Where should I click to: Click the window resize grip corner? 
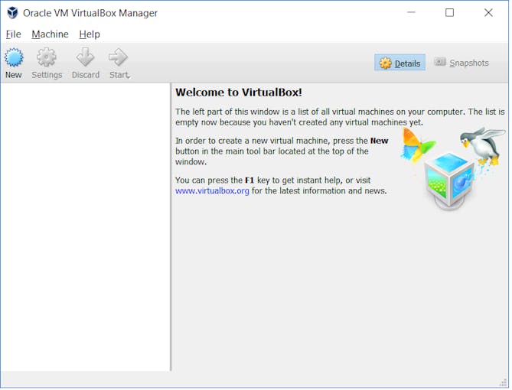click(503, 382)
